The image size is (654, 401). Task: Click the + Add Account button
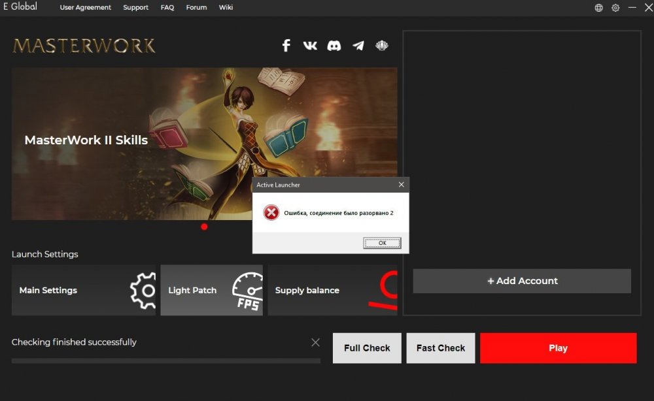522,281
